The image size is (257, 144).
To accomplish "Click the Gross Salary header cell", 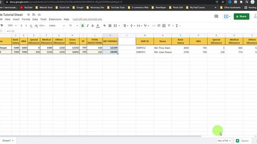I will pyautogui.click(x=72, y=41).
